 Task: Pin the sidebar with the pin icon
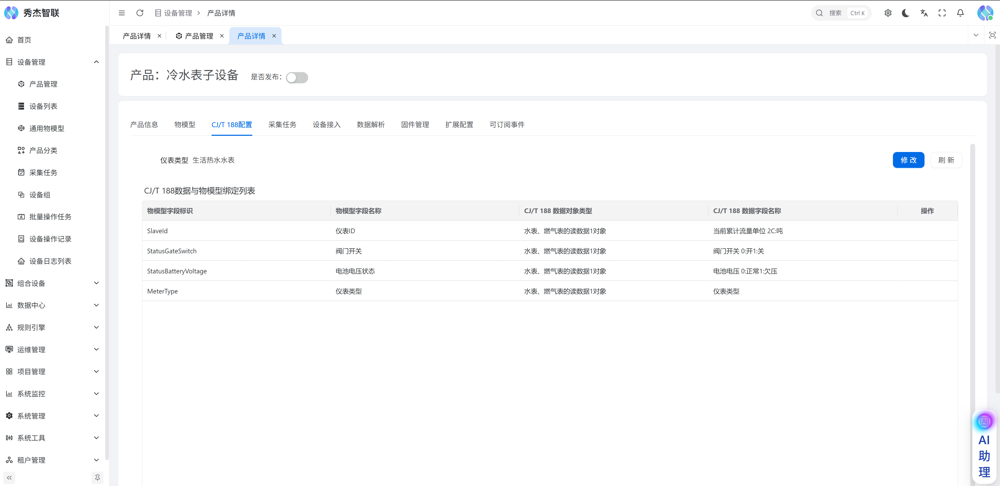click(97, 477)
